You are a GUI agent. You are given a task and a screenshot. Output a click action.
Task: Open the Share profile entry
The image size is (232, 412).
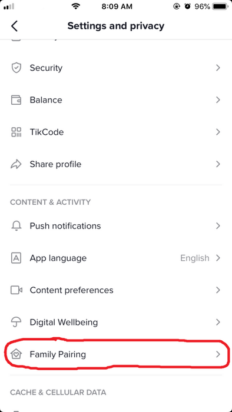point(116,164)
